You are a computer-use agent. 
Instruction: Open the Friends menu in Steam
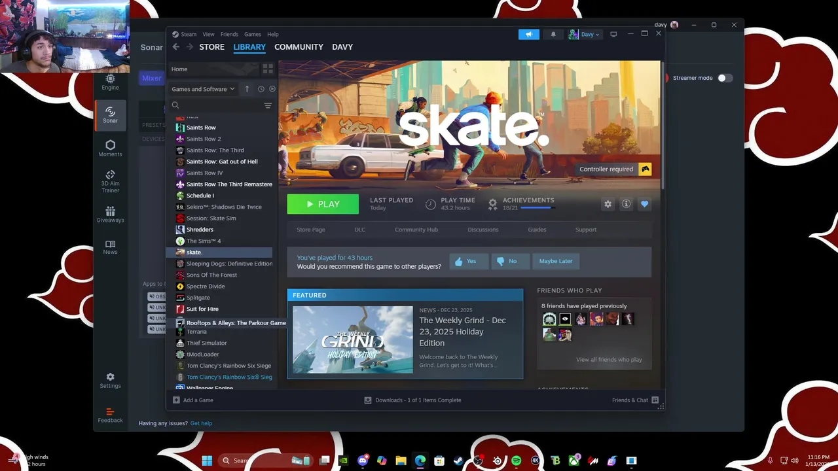[229, 34]
